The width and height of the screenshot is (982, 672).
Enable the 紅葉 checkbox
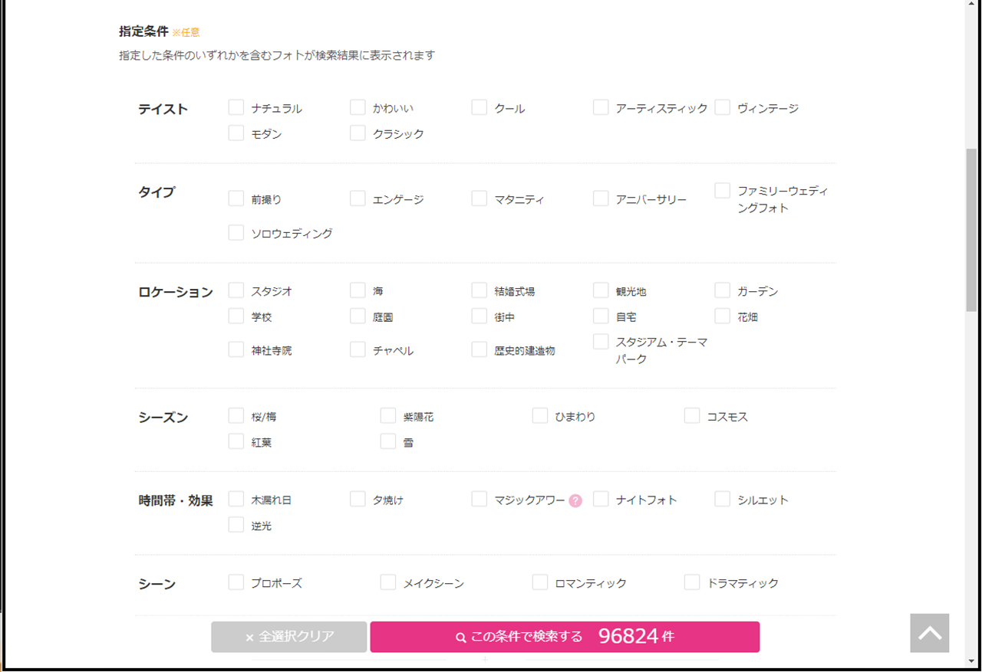[x=236, y=441]
